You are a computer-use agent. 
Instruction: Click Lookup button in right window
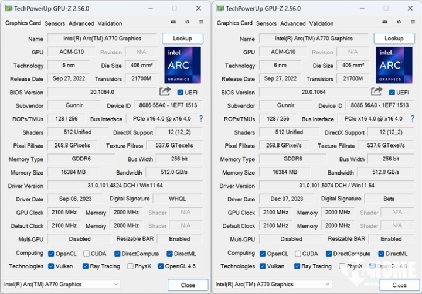[394, 39]
